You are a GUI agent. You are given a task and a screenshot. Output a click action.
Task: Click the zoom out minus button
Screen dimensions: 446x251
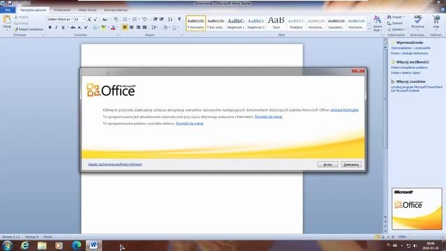pos(410,237)
